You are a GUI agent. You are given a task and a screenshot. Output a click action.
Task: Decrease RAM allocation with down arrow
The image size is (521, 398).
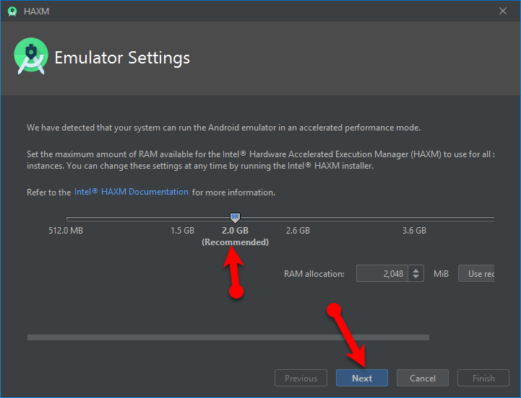pyautogui.click(x=415, y=278)
